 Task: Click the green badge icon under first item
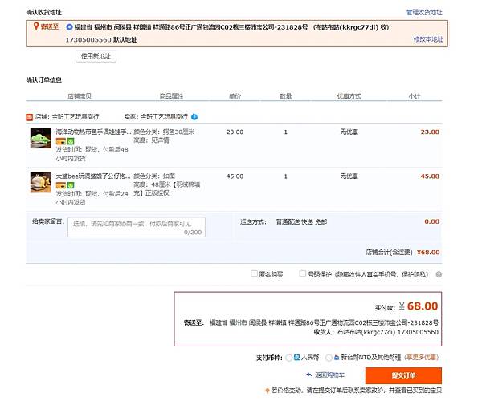71,141
